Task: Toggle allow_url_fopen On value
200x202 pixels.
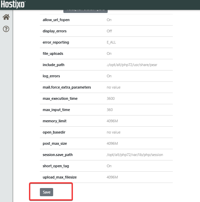Action: (x=109, y=20)
